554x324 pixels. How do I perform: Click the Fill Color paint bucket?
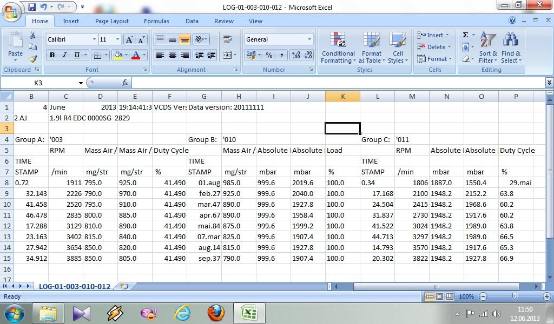point(118,55)
